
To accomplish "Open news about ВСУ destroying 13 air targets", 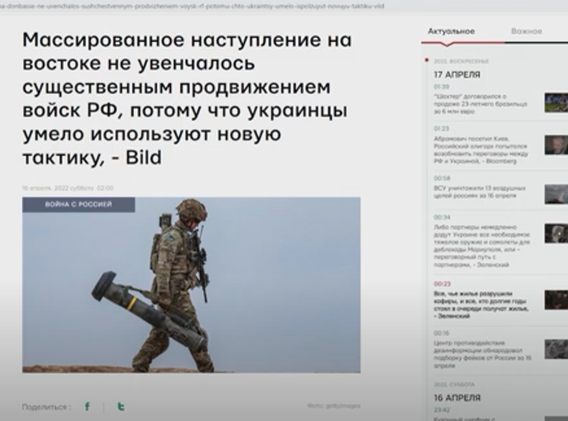I will [479, 191].
